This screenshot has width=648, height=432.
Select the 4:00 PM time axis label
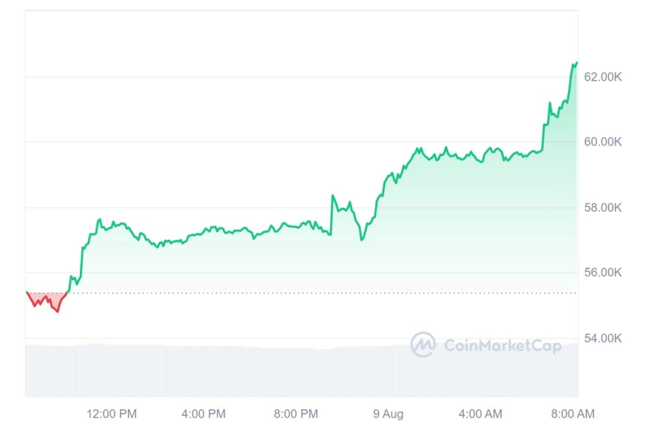point(203,414)
